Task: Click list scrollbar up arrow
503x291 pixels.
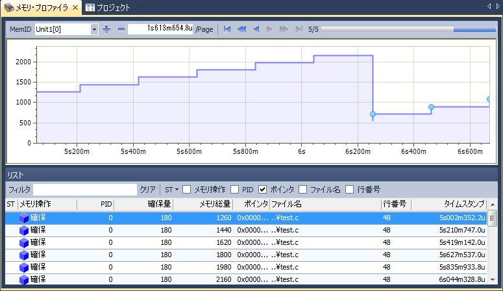Action: [493, 205]
